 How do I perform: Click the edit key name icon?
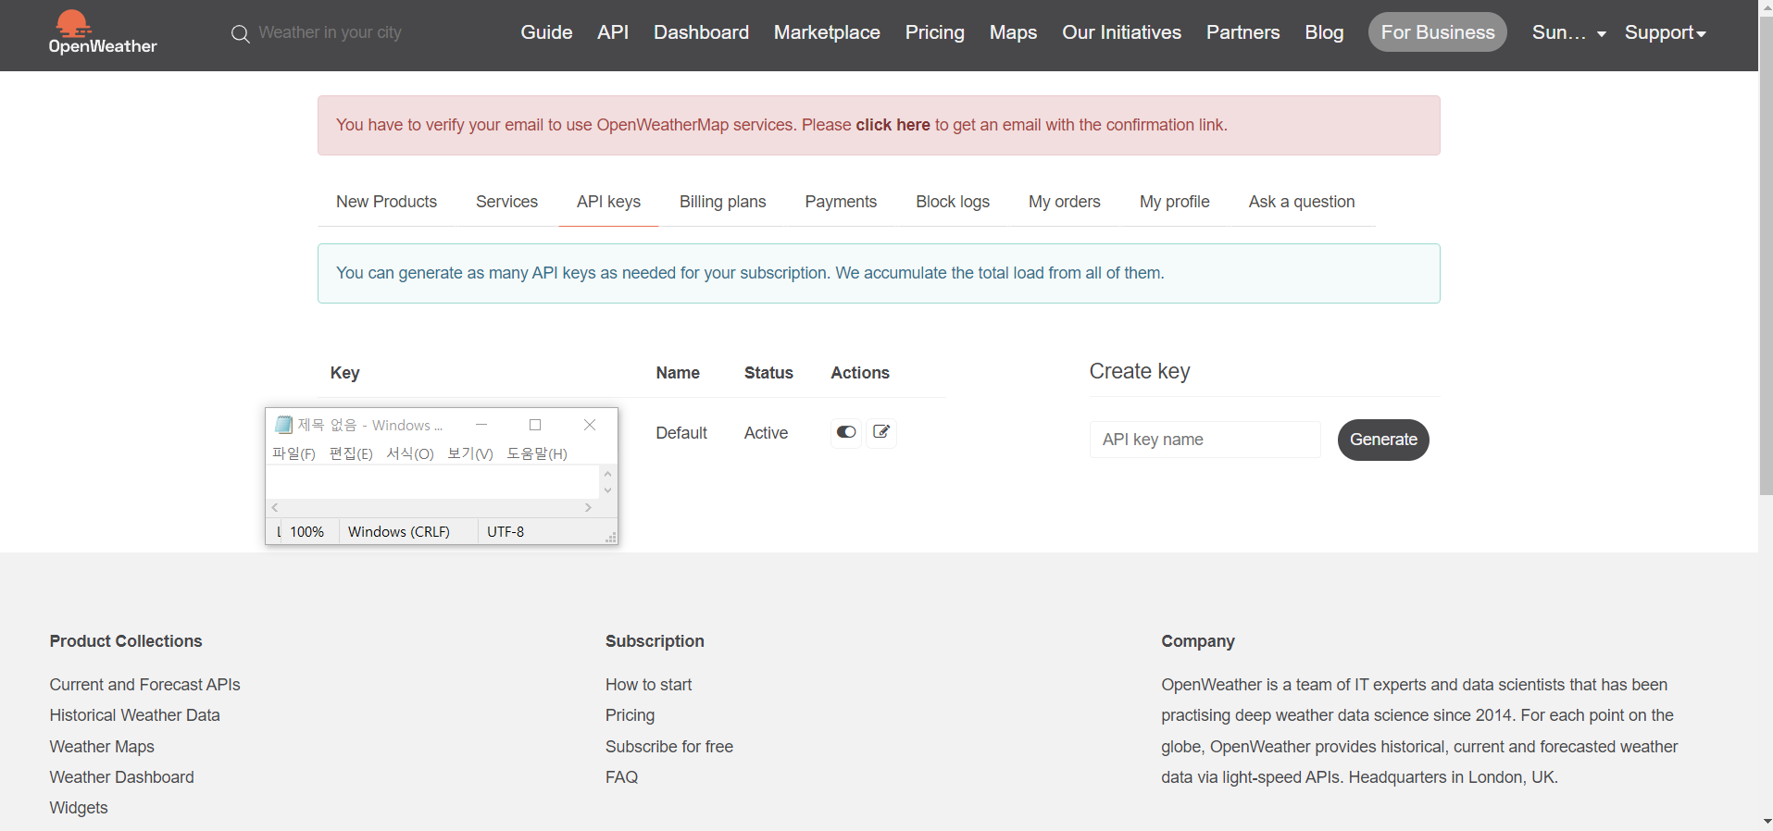coord(881,432)
